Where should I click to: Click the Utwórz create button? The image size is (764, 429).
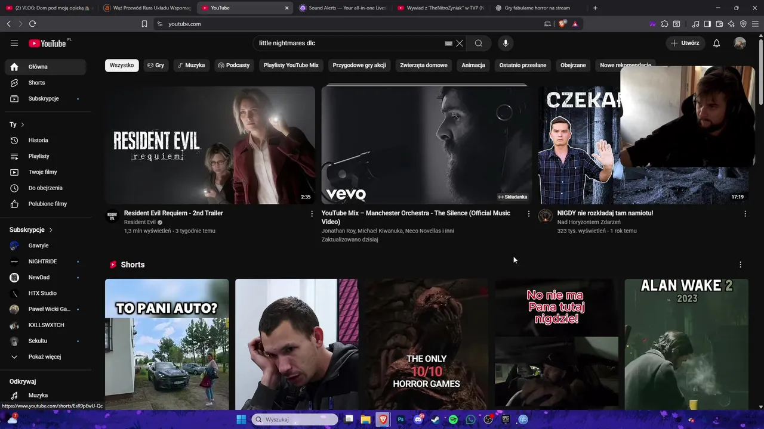pyautogui.click(x=685, y=43)
